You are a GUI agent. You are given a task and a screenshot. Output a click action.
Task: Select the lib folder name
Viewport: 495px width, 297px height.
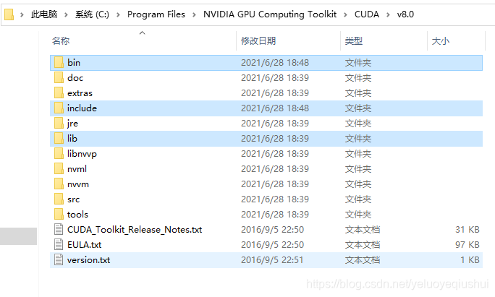72,139
